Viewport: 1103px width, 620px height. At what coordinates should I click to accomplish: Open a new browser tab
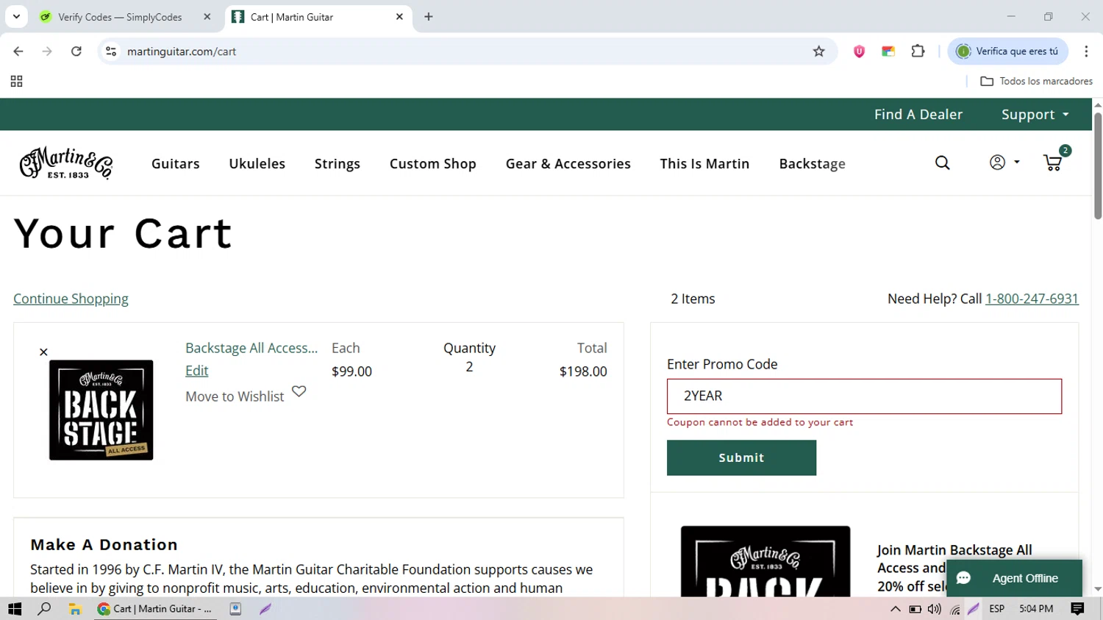pyautogui.click(x=429, y=17)
